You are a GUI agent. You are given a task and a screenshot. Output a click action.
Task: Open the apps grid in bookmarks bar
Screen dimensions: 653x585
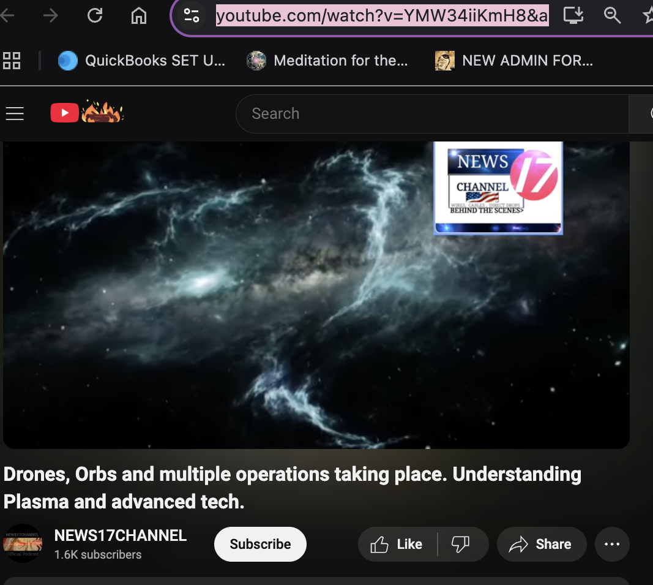[x=12, y=61]
